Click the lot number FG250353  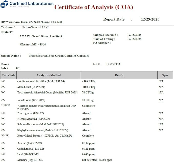tap(113, 64)
